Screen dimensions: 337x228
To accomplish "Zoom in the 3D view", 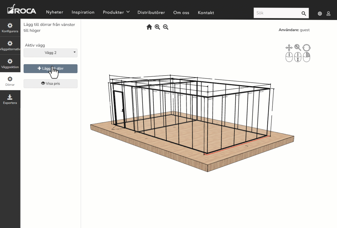I will coord(157,27).
